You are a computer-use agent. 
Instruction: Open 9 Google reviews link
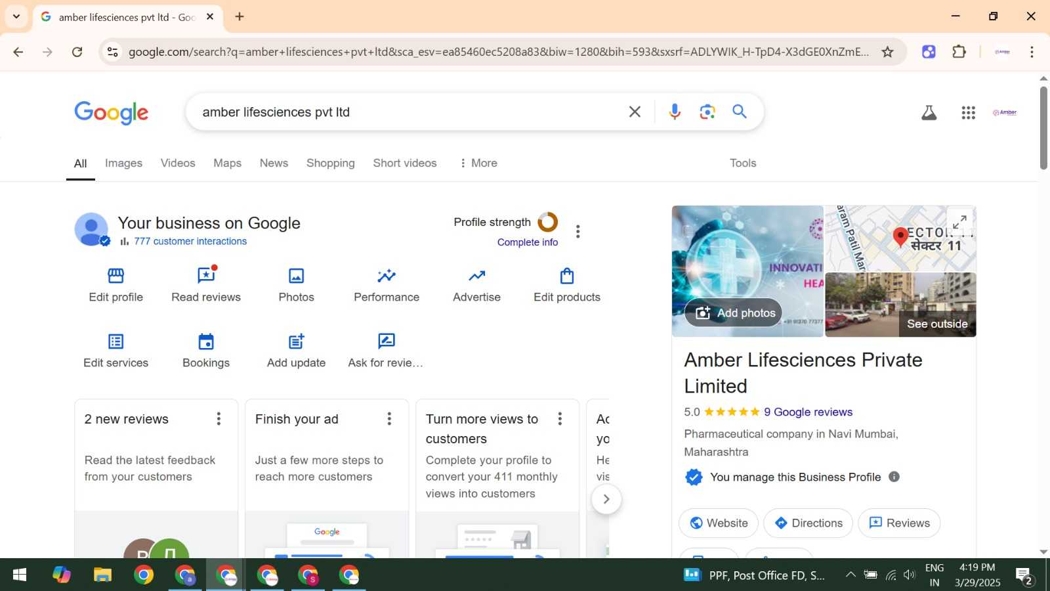(x=808, y=412)
